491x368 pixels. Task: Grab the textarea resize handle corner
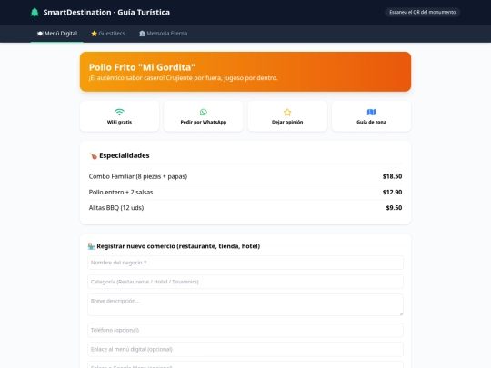click(x=401, y=313)
